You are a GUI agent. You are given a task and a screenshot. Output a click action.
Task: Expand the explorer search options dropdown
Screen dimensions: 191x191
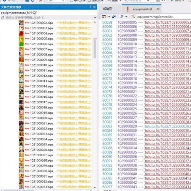pyautogui.click(x=95, y=18)
